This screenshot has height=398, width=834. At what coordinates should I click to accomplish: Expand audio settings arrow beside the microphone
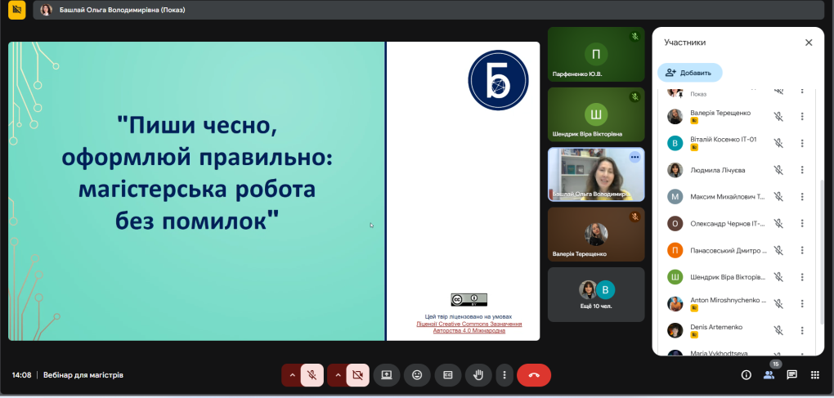(x=290, y=375)
